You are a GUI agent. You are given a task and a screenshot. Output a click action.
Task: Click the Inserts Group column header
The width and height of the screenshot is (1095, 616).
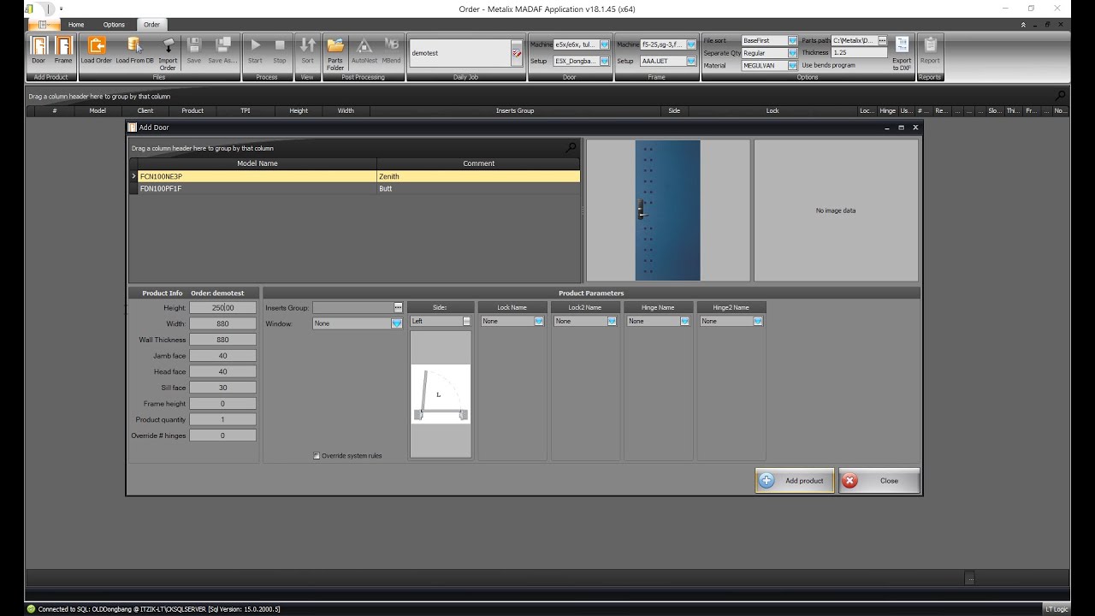pos(515,110)
